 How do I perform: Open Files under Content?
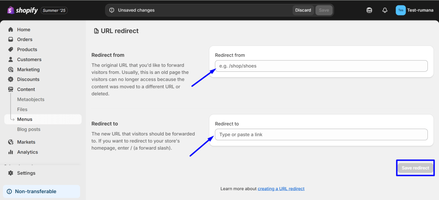tap(22, 109)
